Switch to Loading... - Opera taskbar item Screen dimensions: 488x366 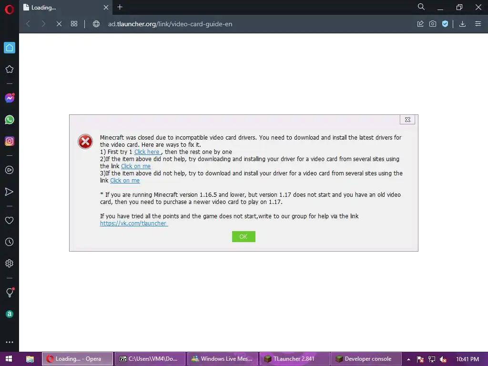77,359
